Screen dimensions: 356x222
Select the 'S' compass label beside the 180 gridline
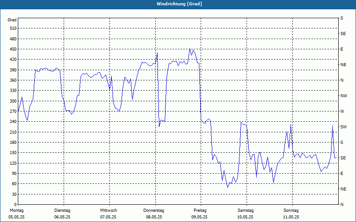tap(342, 142)
